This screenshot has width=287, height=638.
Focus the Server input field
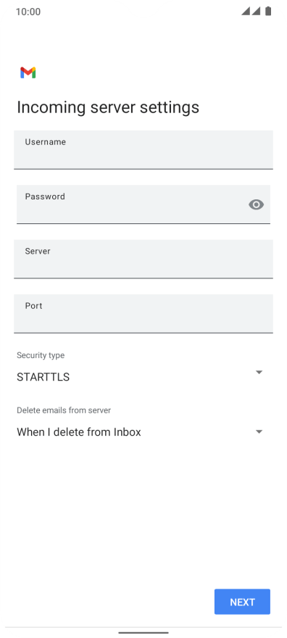[x=143, y=260]
